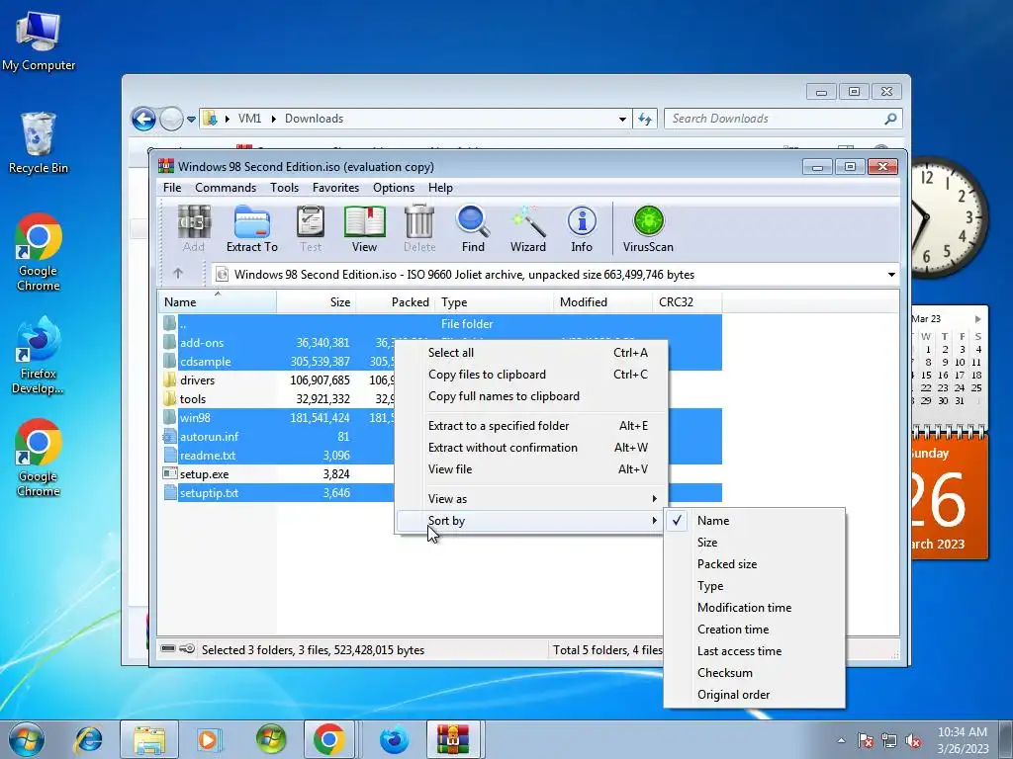Click the Info toolbar icon
The width and height of the screenshot is (1013, 759).
coord(582,228)
